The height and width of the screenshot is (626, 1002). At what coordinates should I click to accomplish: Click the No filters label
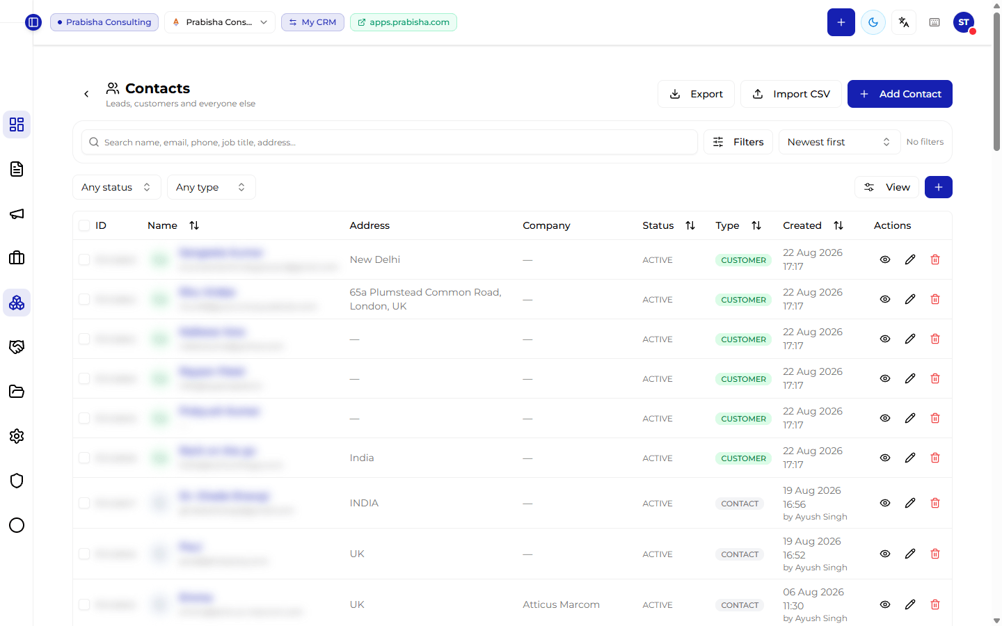(925, 142)
